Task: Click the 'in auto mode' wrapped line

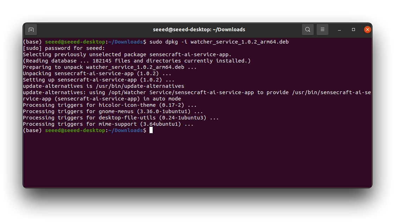Action: coord(102,99)
